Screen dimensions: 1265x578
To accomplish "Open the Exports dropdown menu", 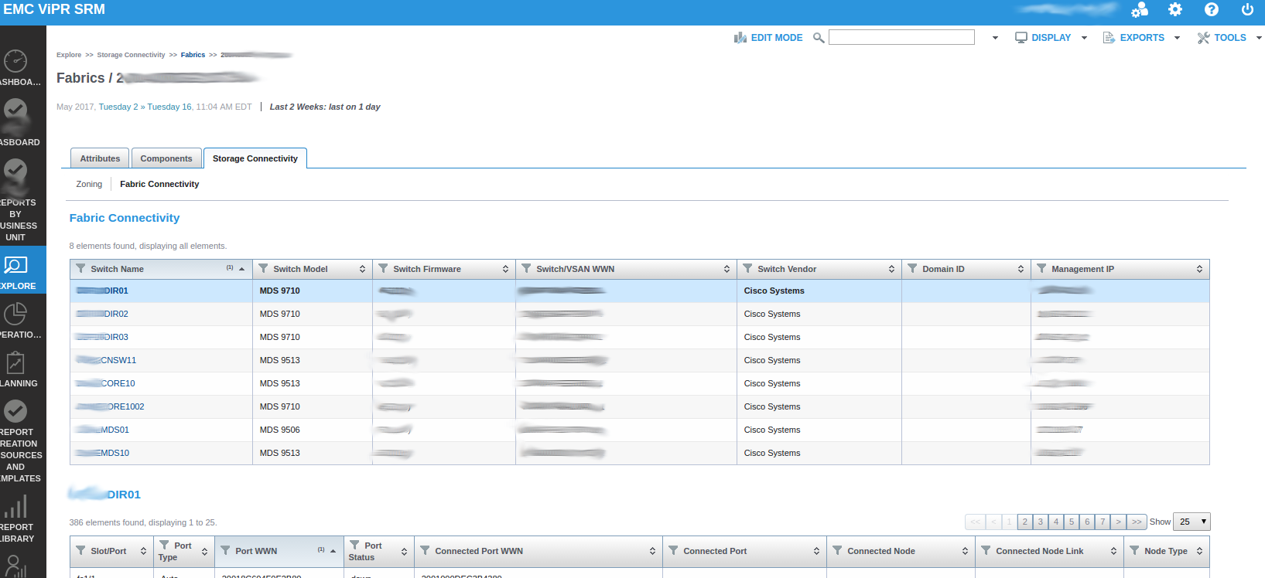I will click(x=1141, y=38).
